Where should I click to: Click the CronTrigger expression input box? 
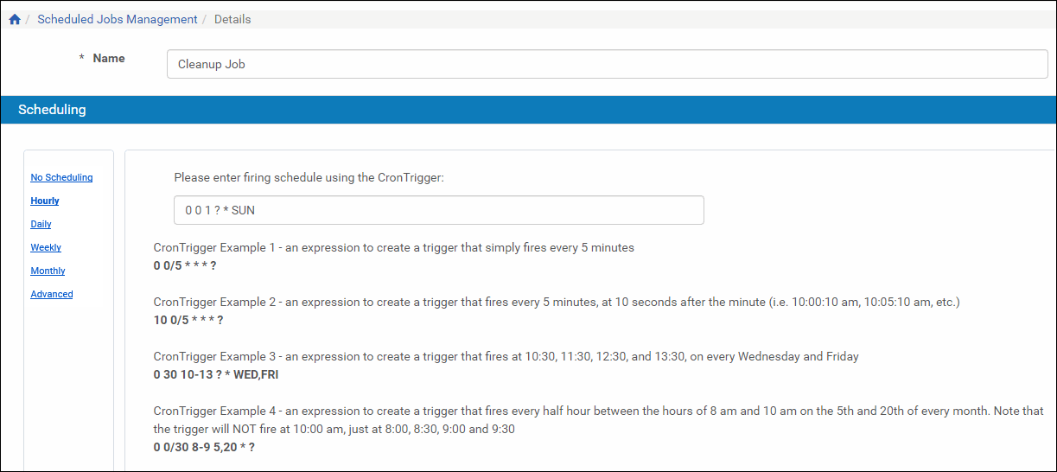(x=438, y=210)
